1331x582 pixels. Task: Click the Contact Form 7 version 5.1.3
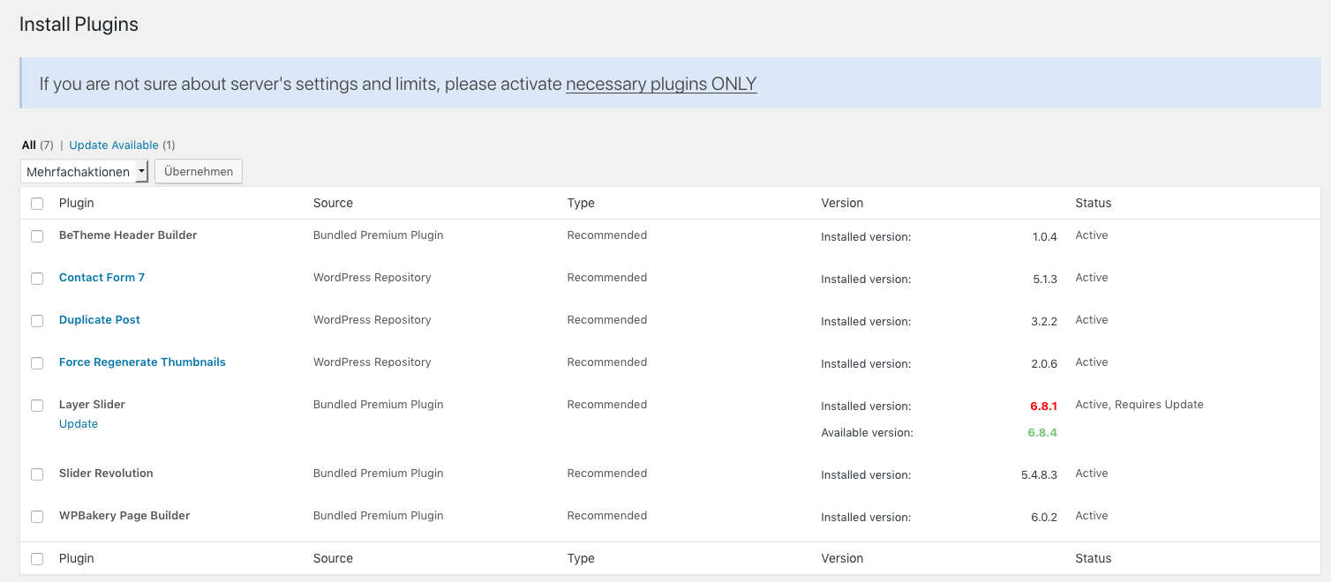1045,280
